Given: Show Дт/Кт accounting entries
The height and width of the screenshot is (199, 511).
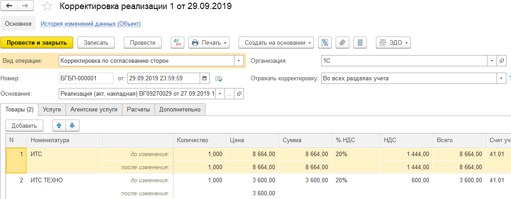Looking at the screenshot, I should (x=177, y=42).
